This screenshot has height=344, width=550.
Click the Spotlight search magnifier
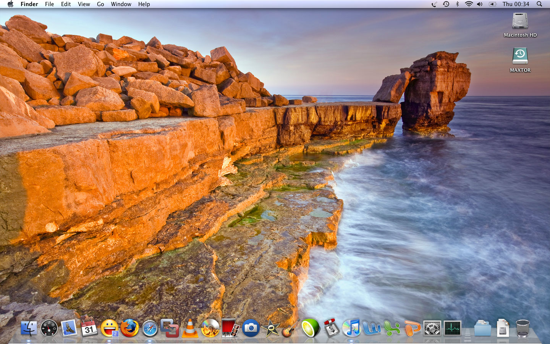pyautogui.click(x=539, y=4)
